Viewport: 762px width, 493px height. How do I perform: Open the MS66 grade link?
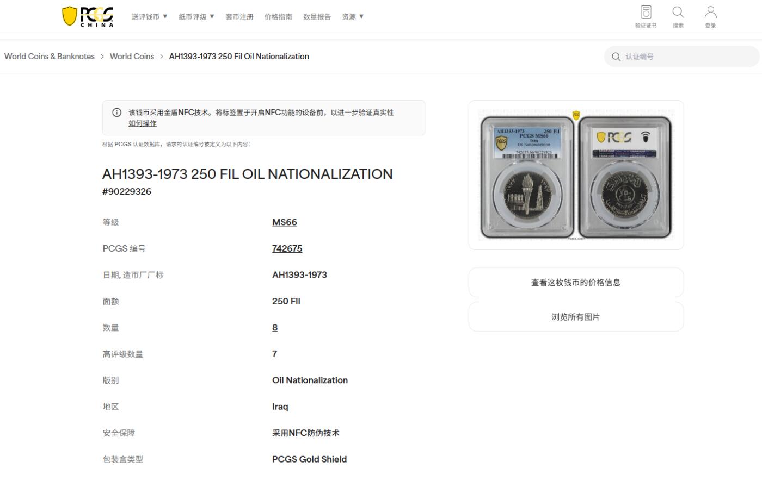[284, 222]
